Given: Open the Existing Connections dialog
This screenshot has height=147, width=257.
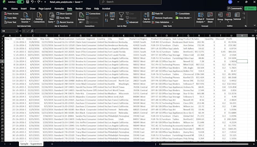Looking at the screenshot, I should point(39,18).
